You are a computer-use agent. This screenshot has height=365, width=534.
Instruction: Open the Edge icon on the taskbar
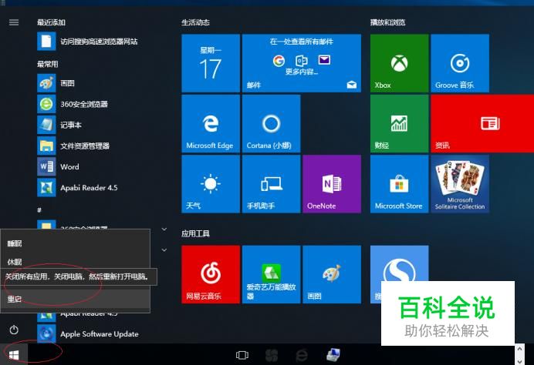pos(302,356)
